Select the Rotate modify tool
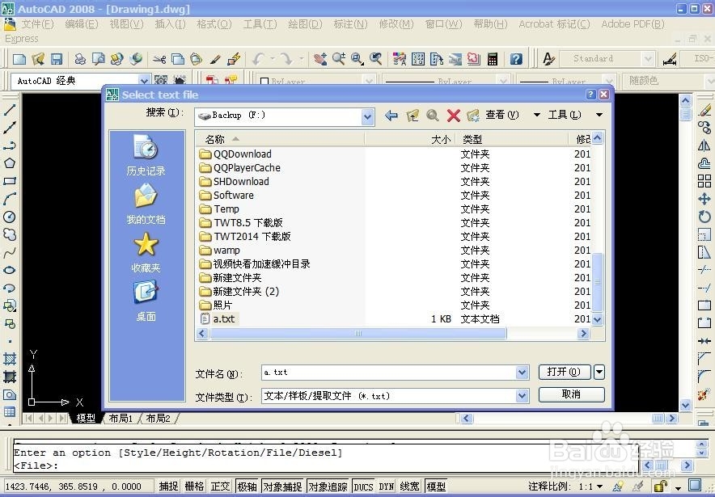Viewport: 715px width, 497px height. click(704, 217)
